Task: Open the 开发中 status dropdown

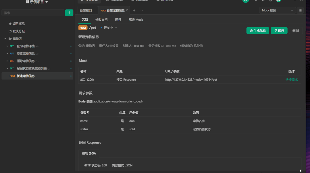Action: pyautogui.click(x=109, y=28)
